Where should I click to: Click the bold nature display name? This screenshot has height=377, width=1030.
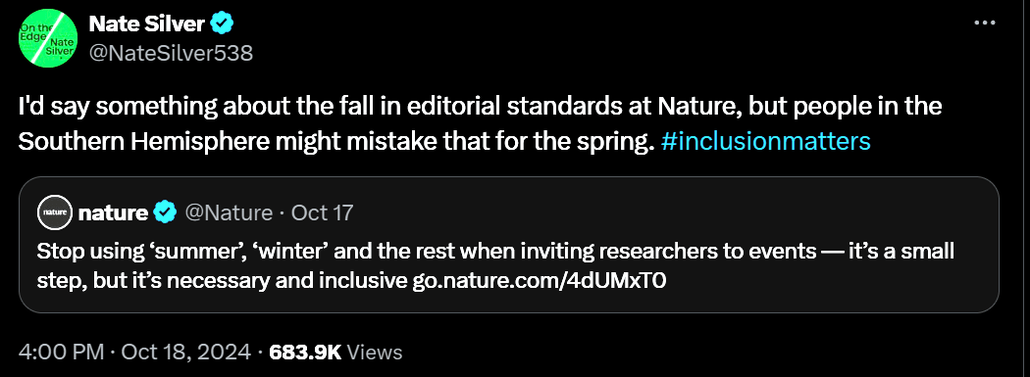pyautogui.click(x=113, y=212)
